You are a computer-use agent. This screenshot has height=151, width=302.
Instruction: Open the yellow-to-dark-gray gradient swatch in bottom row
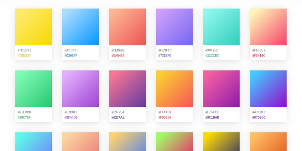[221, 142]
